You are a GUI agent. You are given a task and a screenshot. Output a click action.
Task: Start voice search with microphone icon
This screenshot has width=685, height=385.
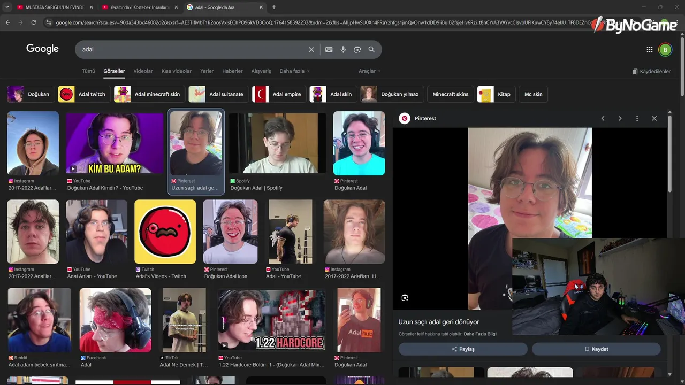pos(343,49)
